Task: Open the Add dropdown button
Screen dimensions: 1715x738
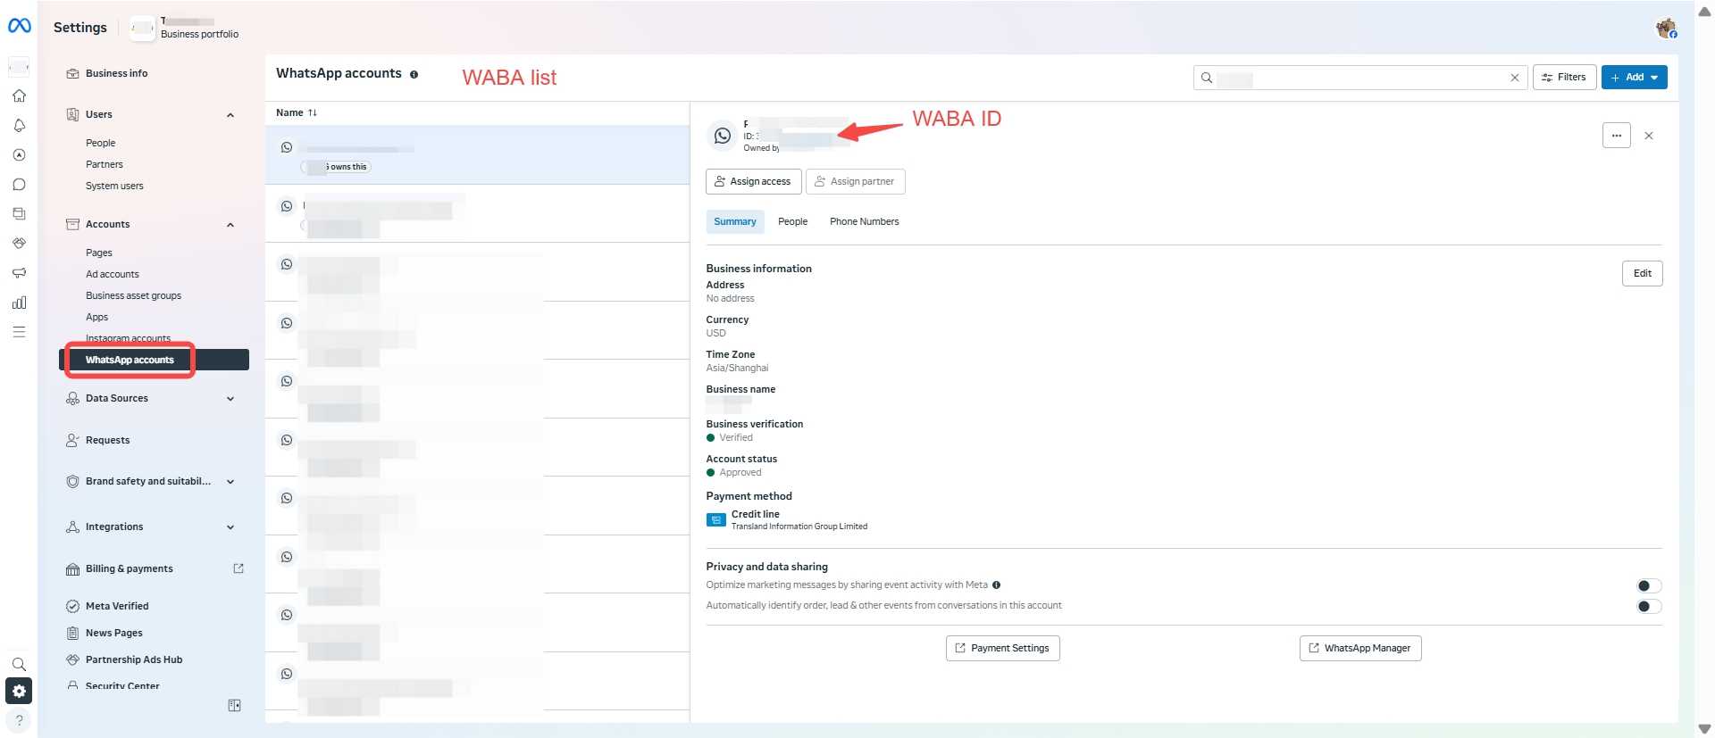Action: pyautogui.click(x=1634, y=78)
